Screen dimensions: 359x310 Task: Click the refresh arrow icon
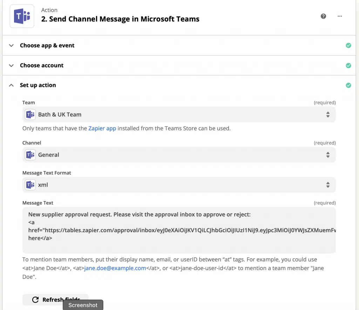pyautogui.click(x=35, y=300)
